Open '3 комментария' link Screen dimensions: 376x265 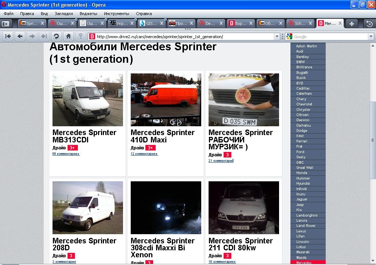click(64, 262)
